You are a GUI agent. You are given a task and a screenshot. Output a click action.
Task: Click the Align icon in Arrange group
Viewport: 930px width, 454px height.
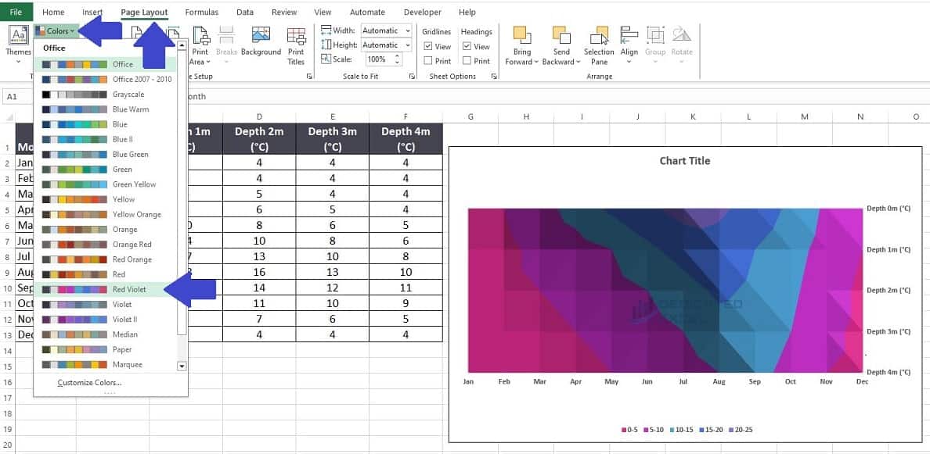click(x=629, y=45)
